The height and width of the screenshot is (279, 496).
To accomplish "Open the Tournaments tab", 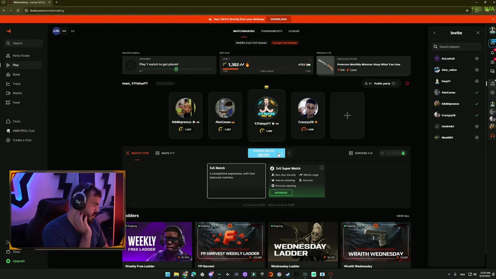I will pos(271,31).
